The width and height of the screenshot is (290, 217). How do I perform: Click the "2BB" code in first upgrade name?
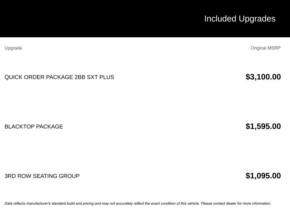pos(80,77)
